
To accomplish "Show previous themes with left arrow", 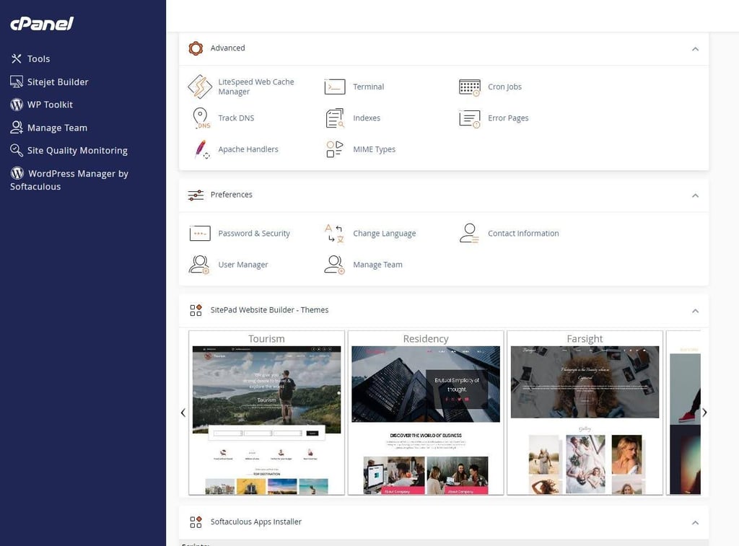I will pyautogui.click(x=183, y=413).
